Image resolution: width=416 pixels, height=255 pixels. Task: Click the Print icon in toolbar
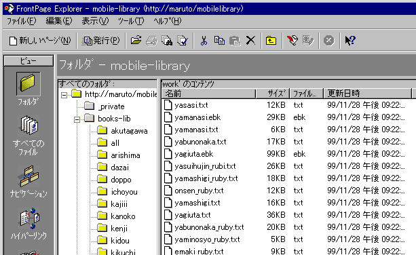151,41
